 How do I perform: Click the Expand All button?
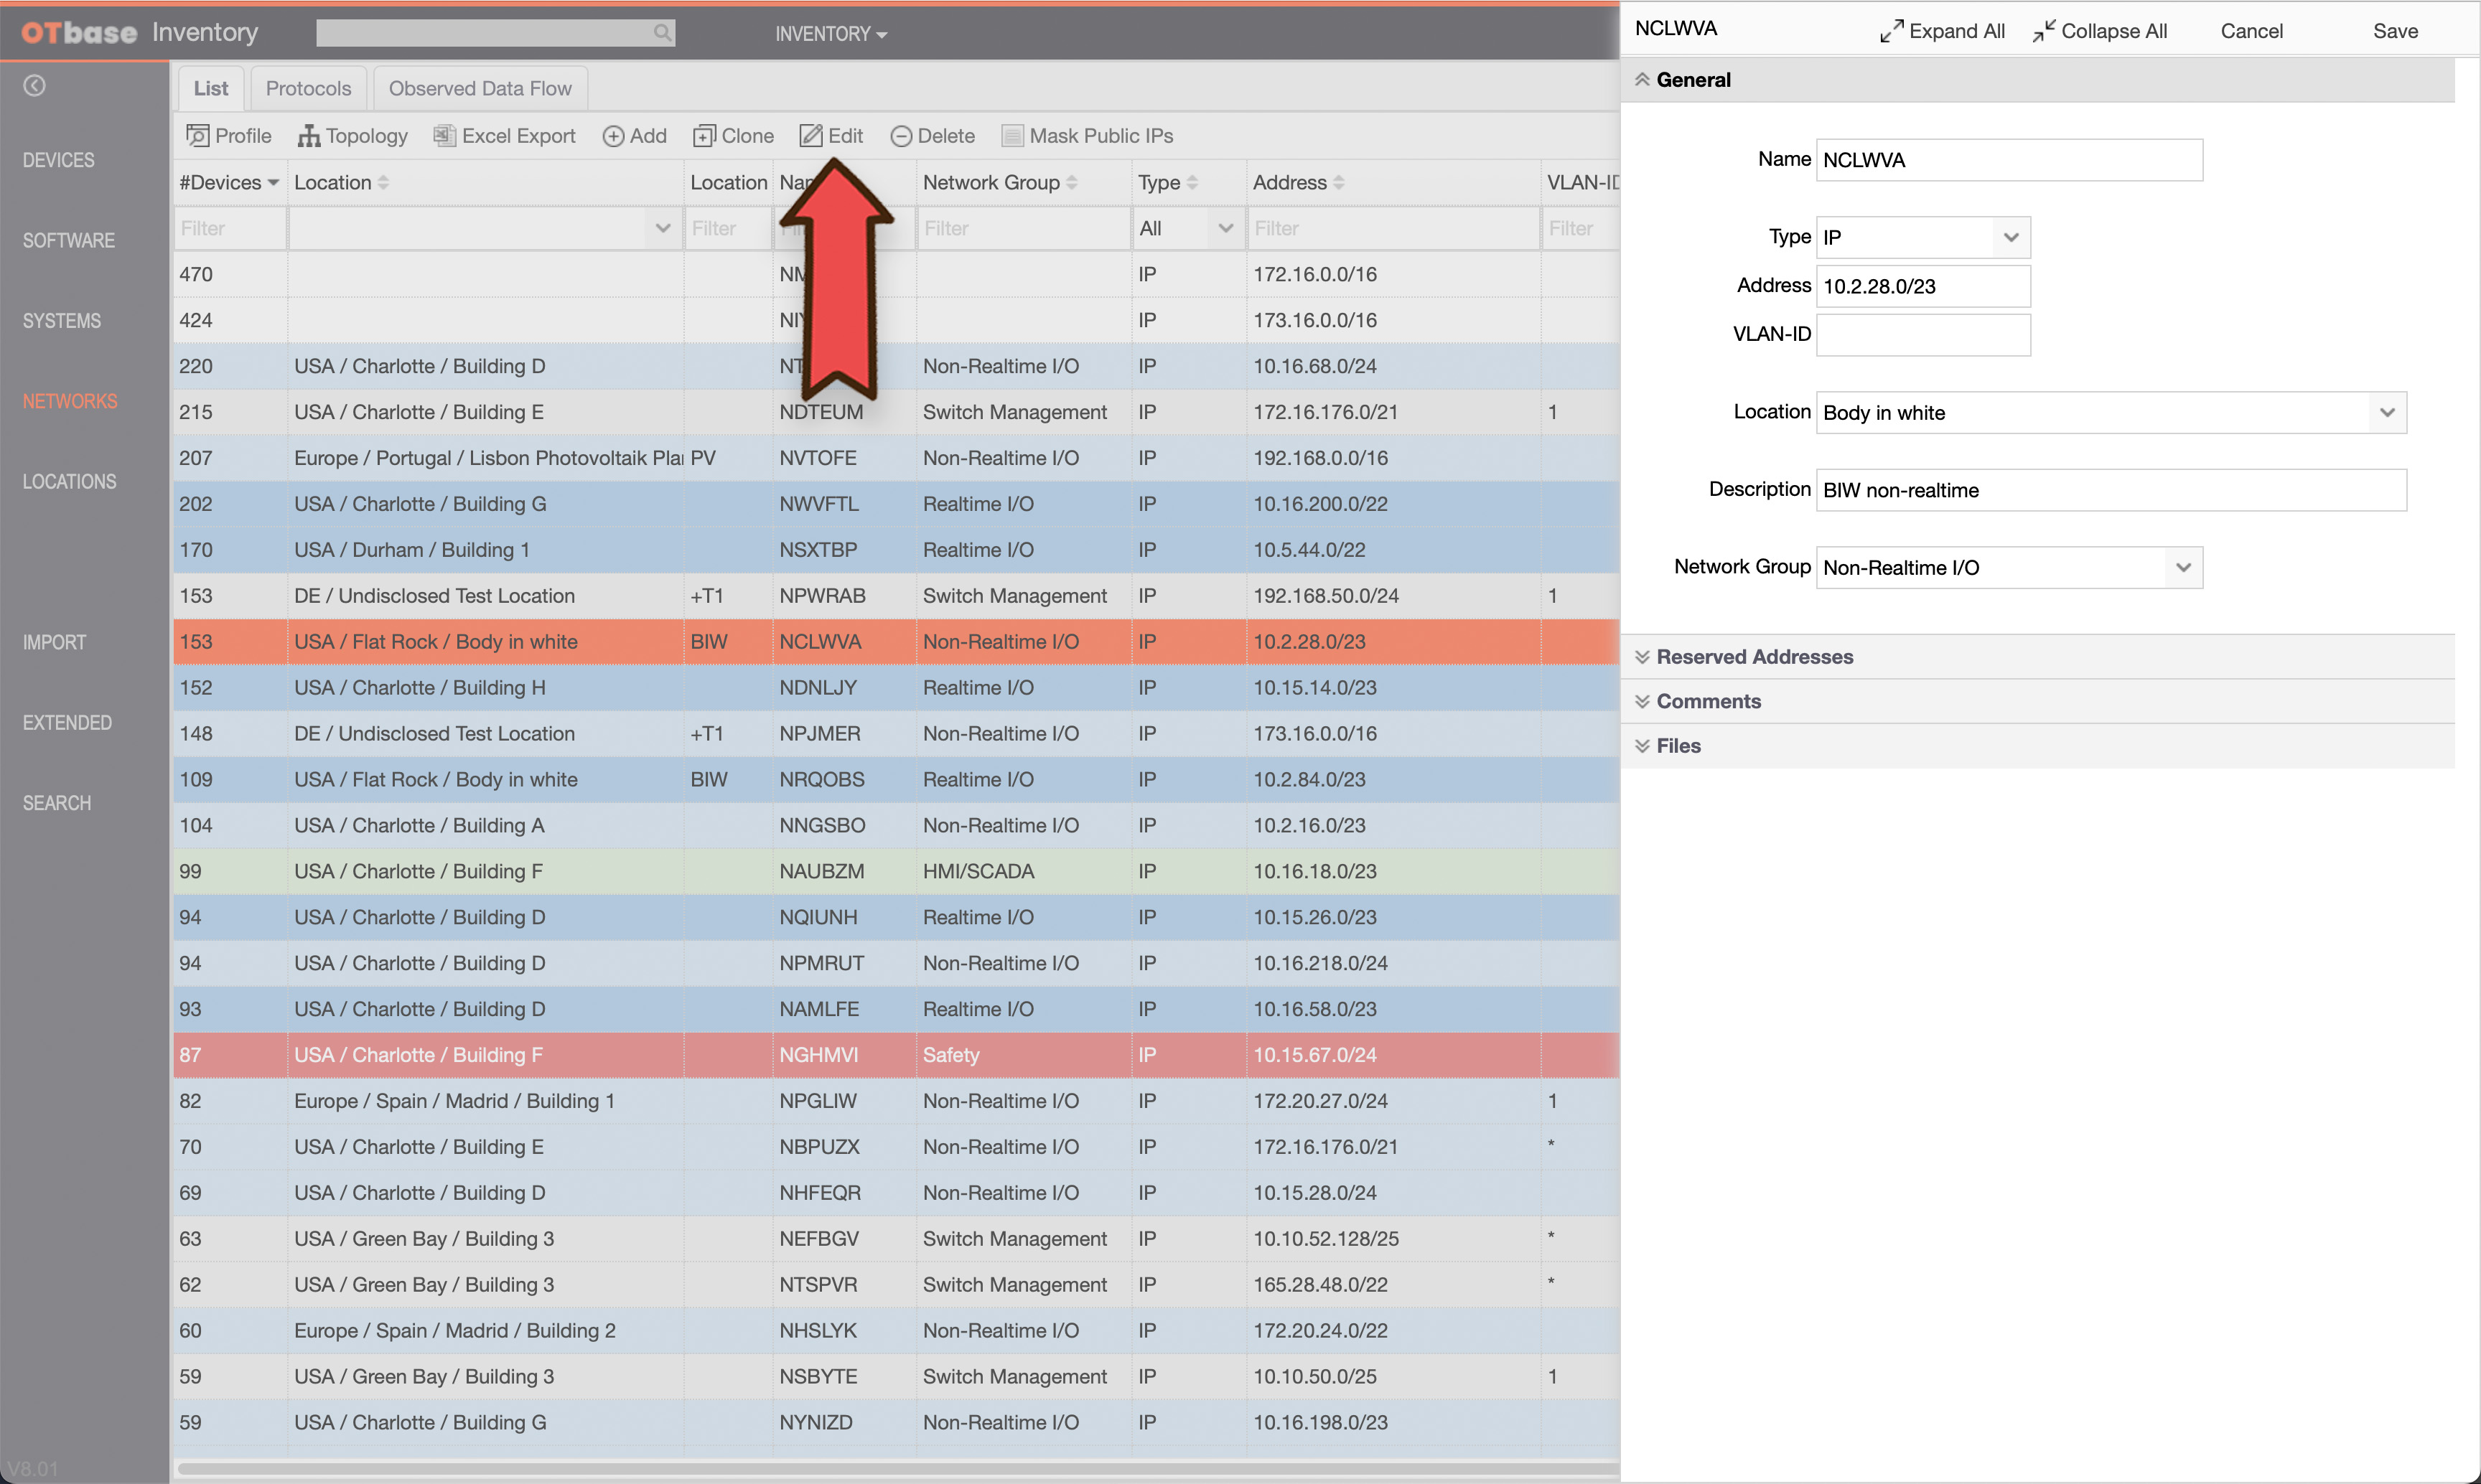pos(1942,31)
